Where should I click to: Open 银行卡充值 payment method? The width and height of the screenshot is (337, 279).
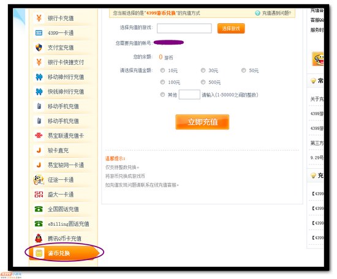point(63,18)
